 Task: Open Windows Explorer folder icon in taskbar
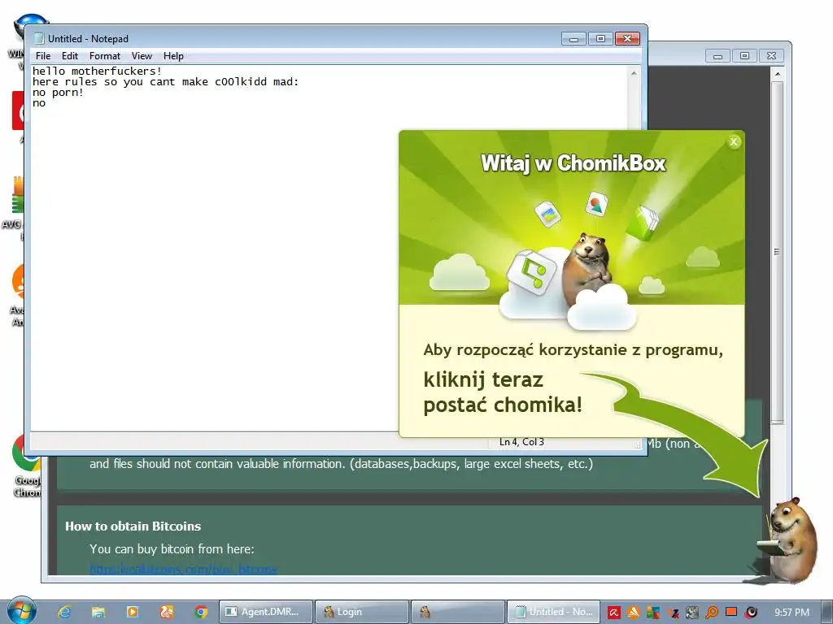tap(98, 612)
